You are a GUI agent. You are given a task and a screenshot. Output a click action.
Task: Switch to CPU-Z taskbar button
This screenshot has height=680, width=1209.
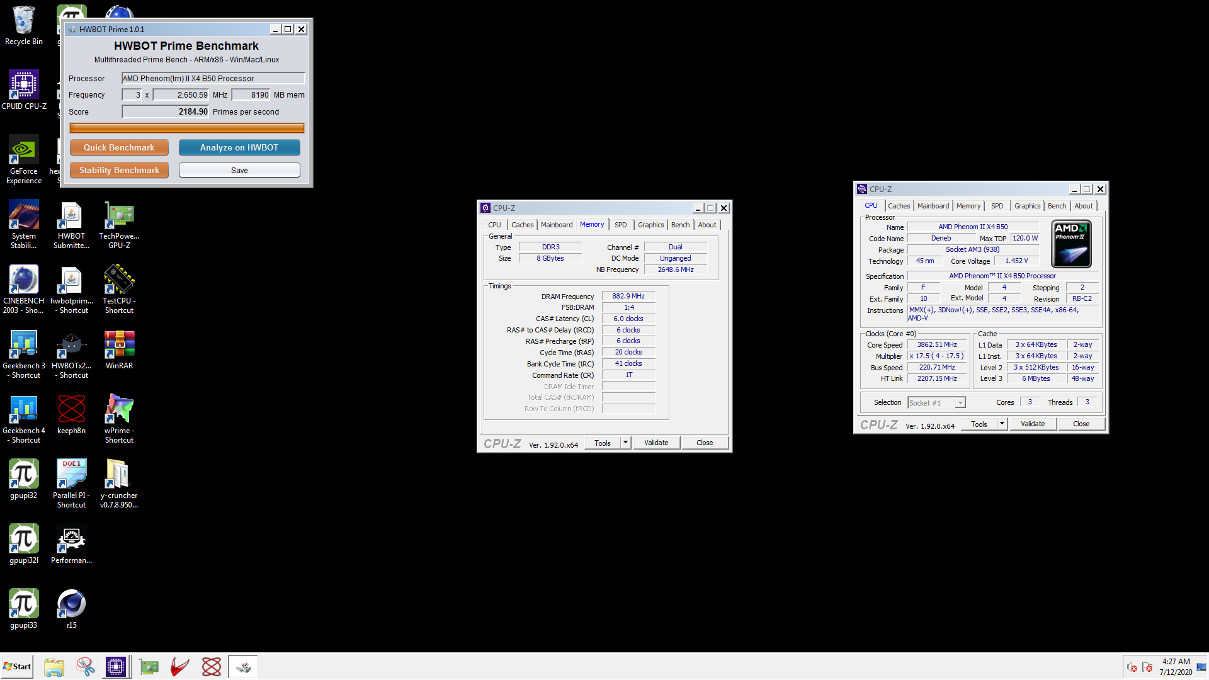point(116,667)
